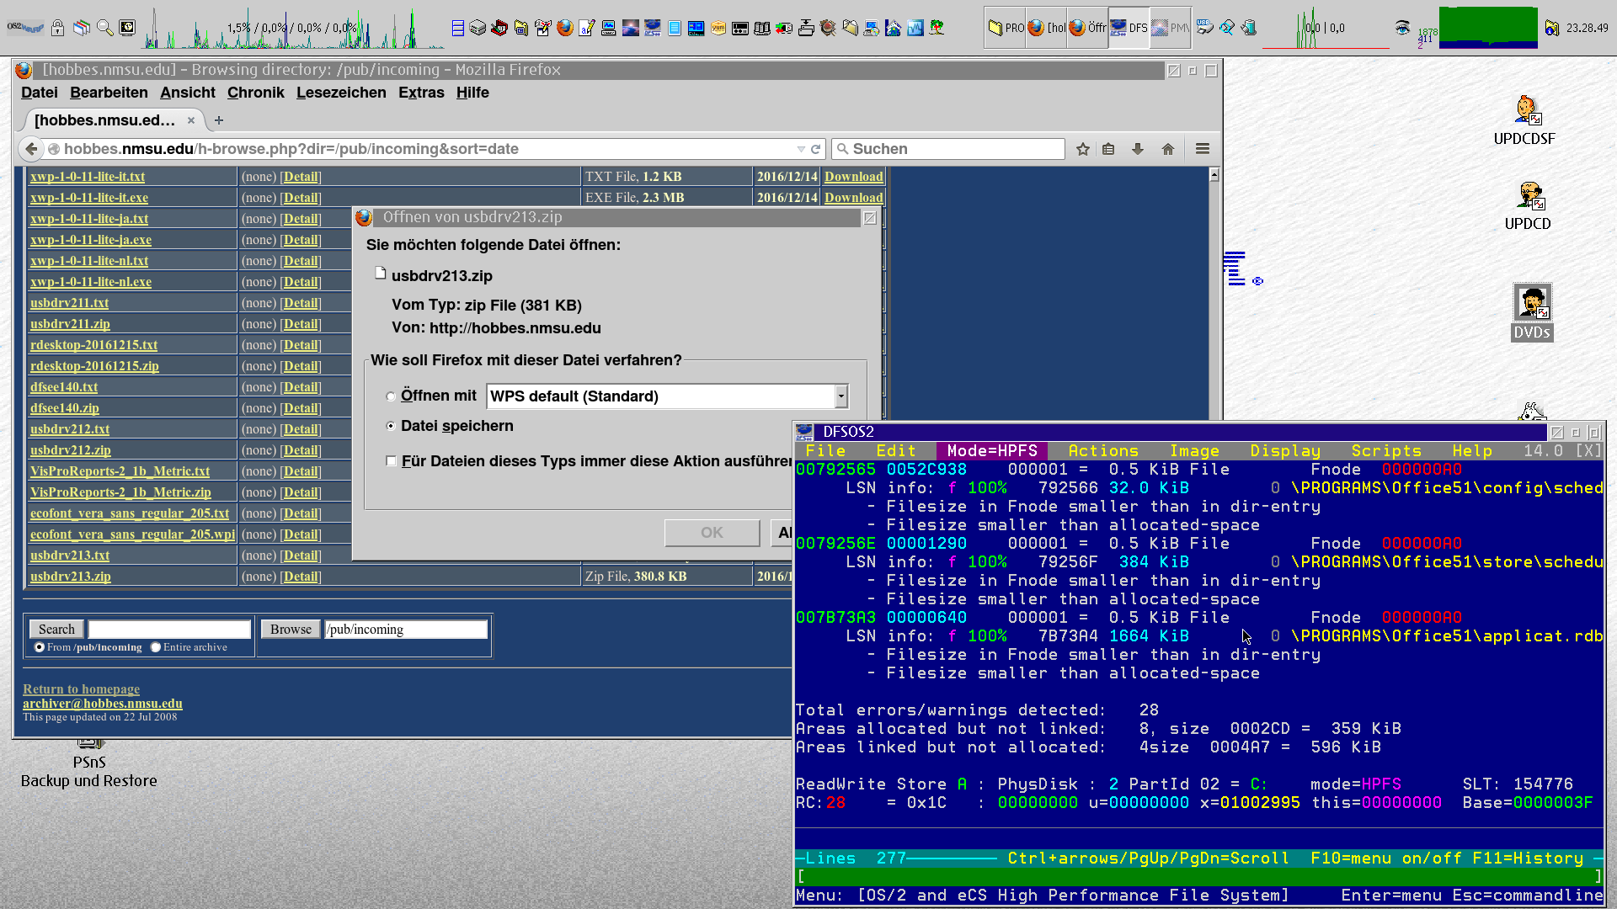Open the Datei menu in Firefox

pyautogui.click(x=40, y=93)
